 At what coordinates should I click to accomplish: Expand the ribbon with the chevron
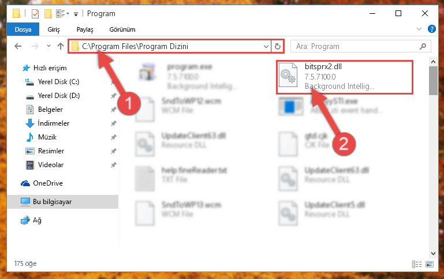(x=419, y=29)
